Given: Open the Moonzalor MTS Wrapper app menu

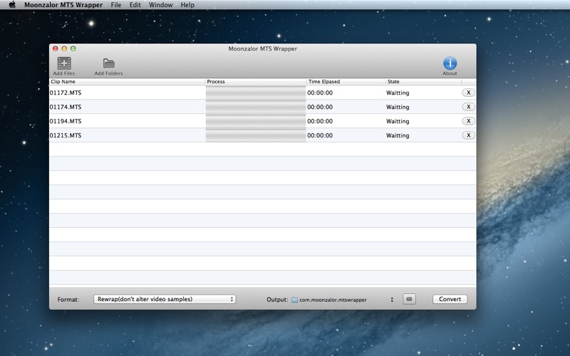Looking at the screenshot, I should pyautogui.click(x=63, y=5).
